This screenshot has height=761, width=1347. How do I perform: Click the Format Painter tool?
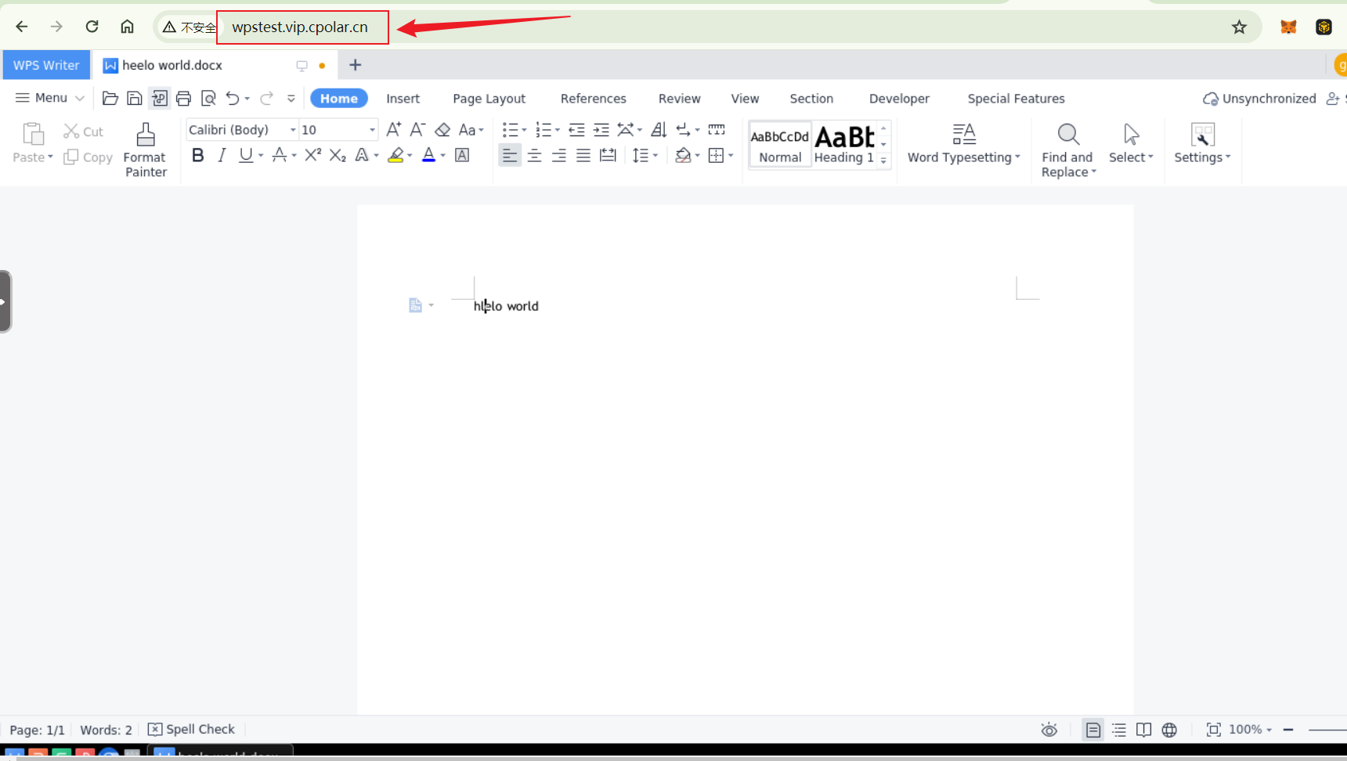145,150
